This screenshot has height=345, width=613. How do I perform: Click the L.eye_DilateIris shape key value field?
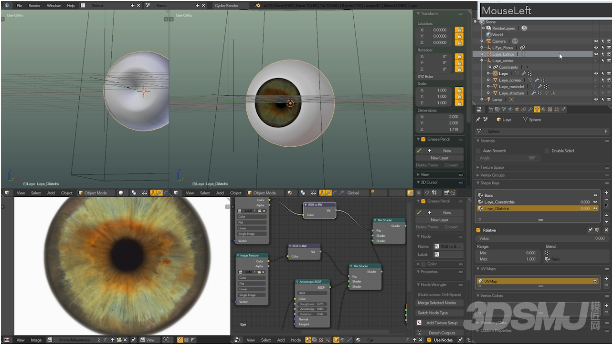point(584,208)
